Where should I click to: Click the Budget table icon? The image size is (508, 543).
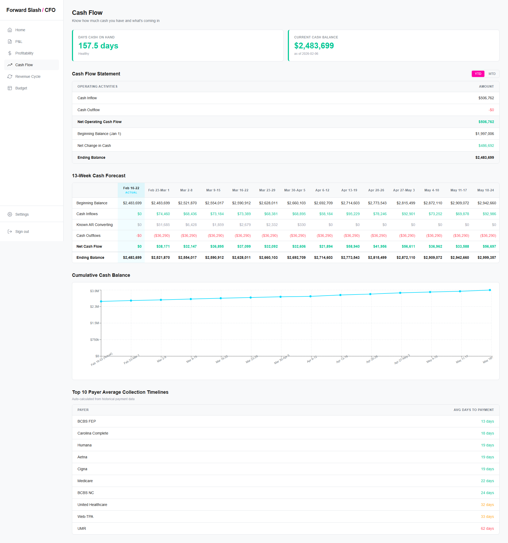coord(10,88)
